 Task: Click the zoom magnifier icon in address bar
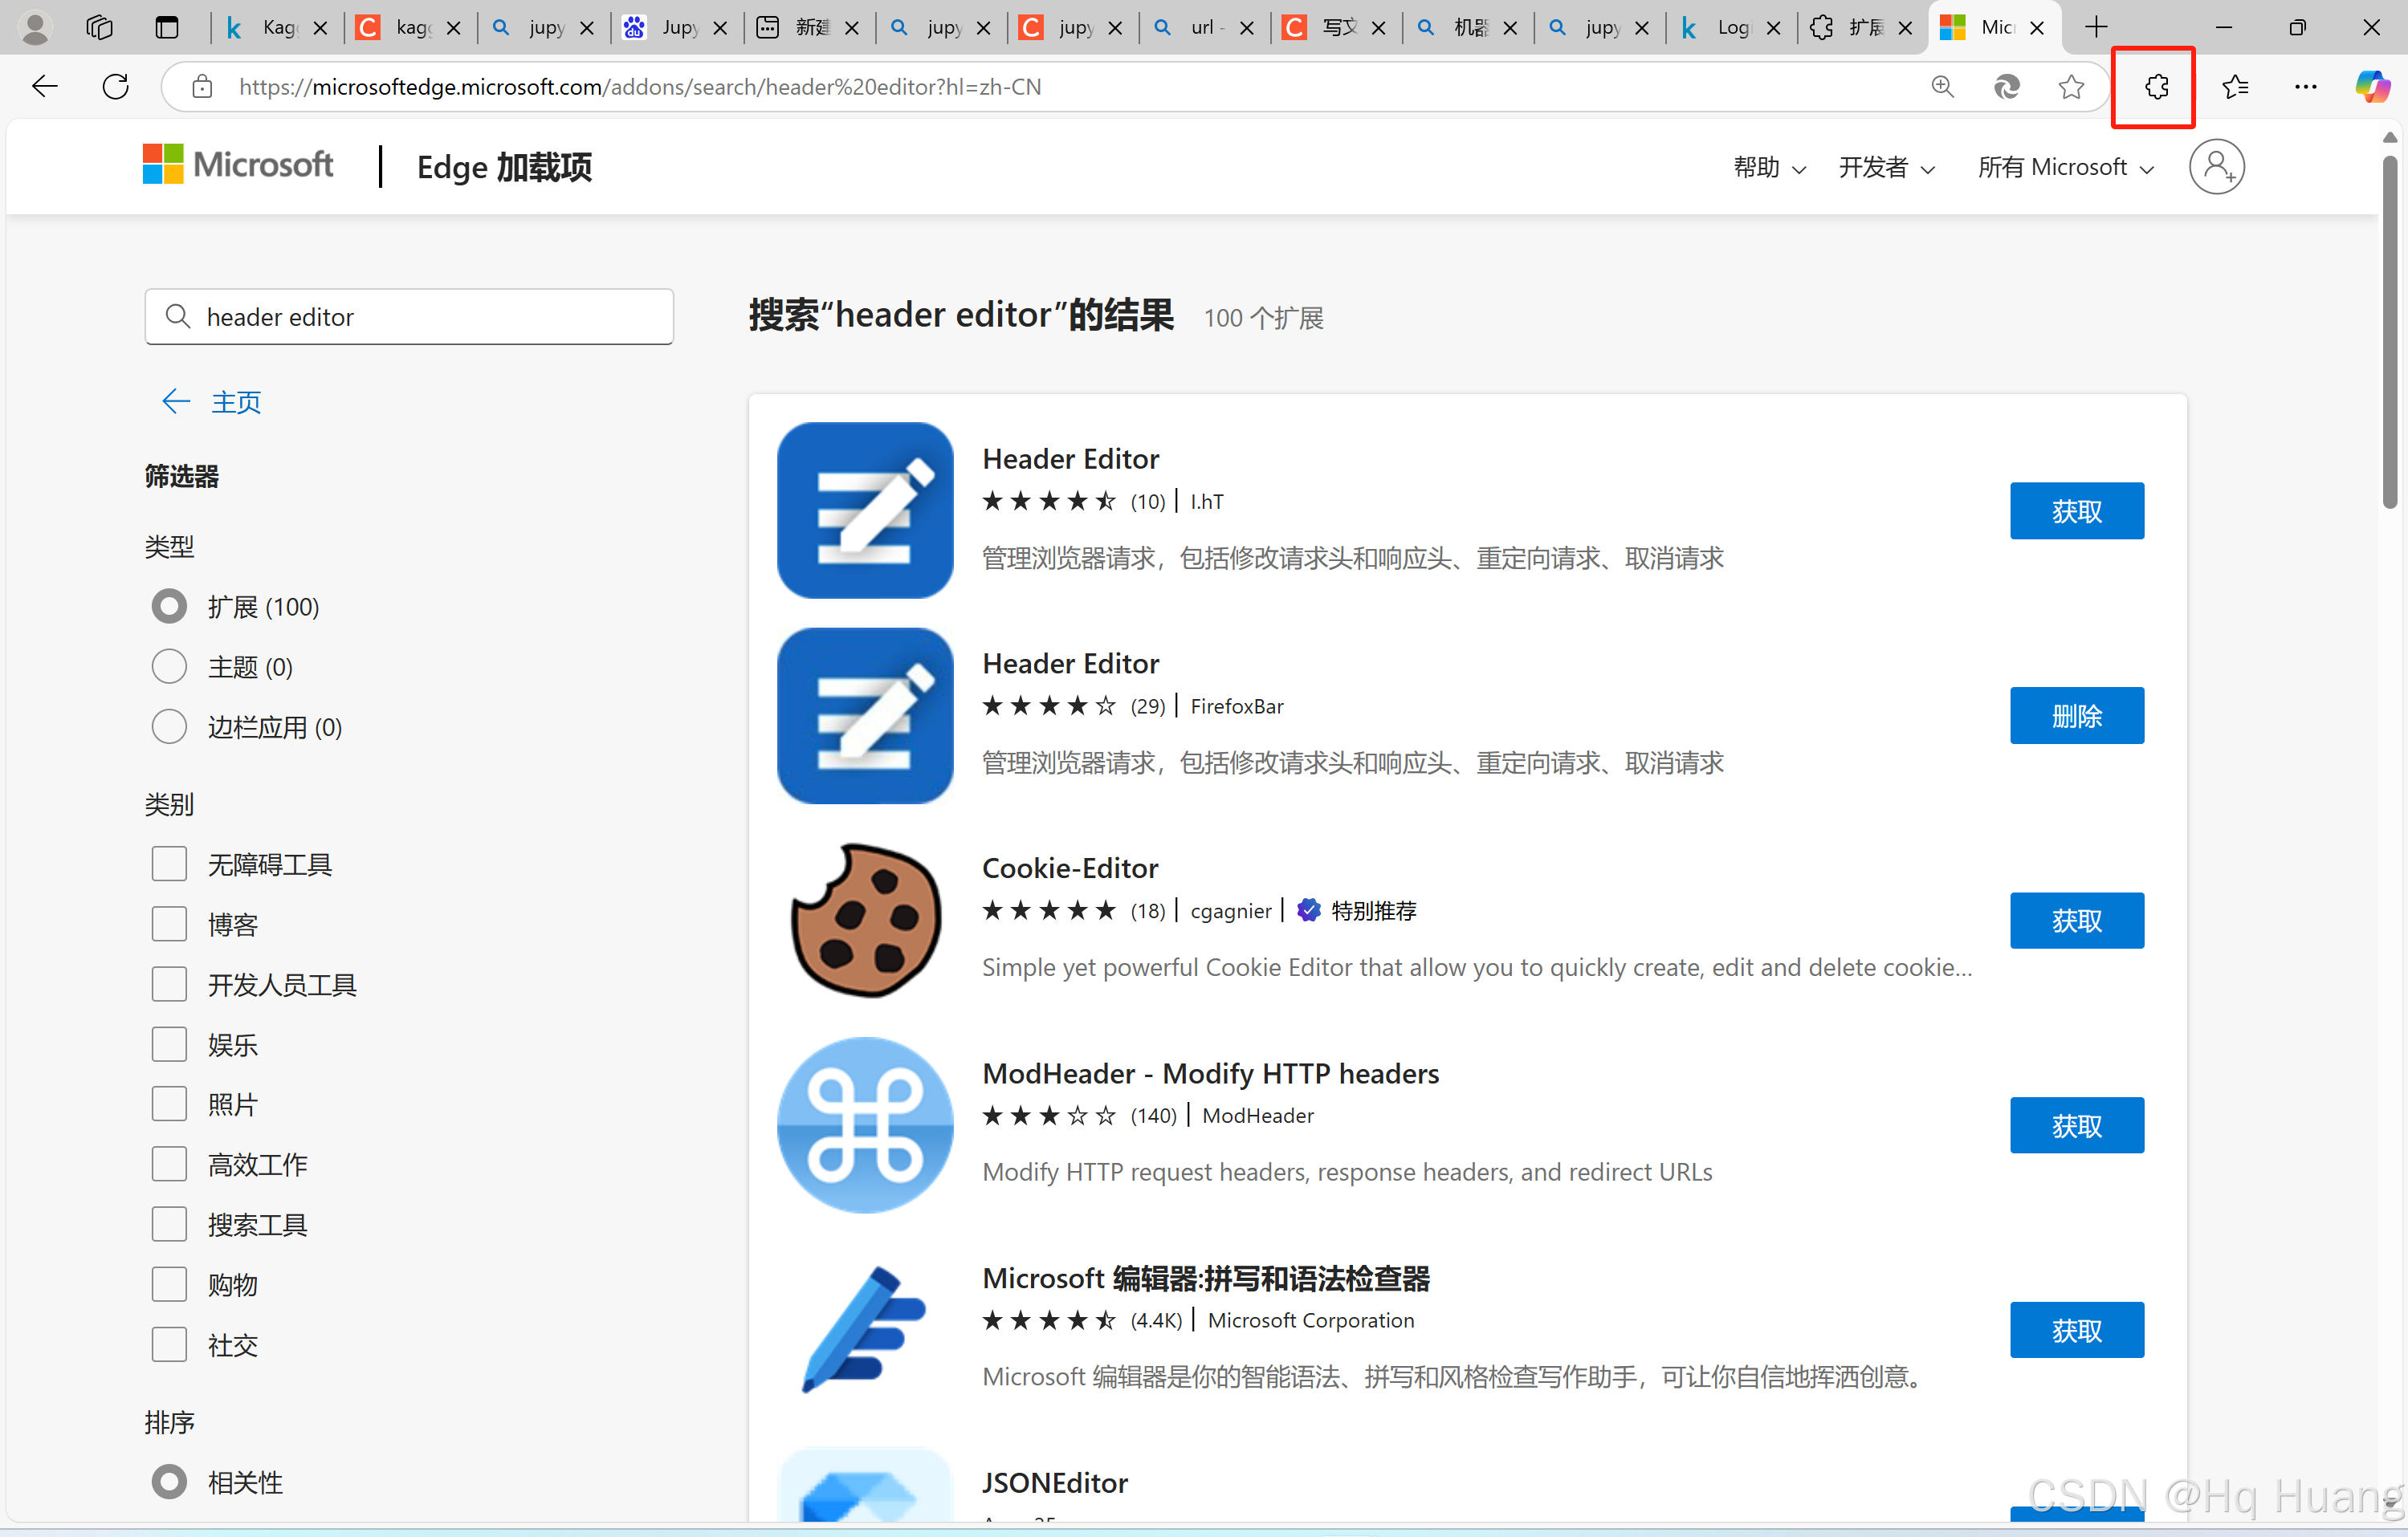(x=1942, y=87)
